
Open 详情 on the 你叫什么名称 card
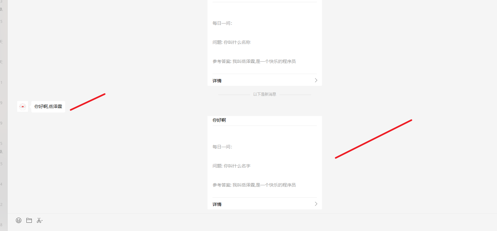[x=217, y=81]
